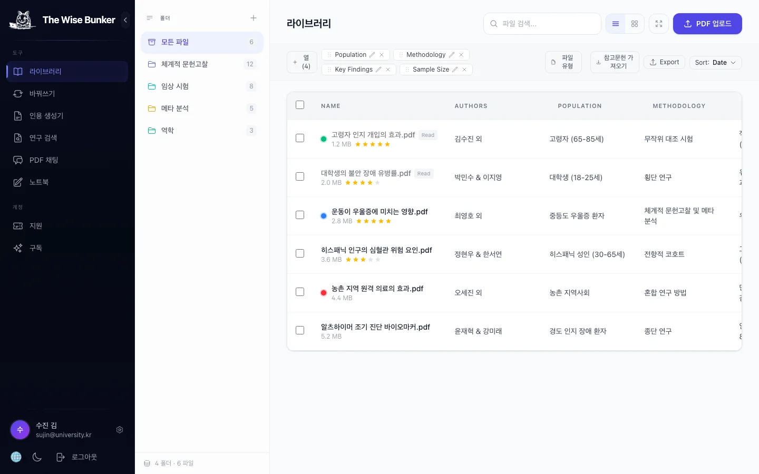Click the PDF 업로드 button
Viewport: 759px width, 474px height.
pos(707,24)
